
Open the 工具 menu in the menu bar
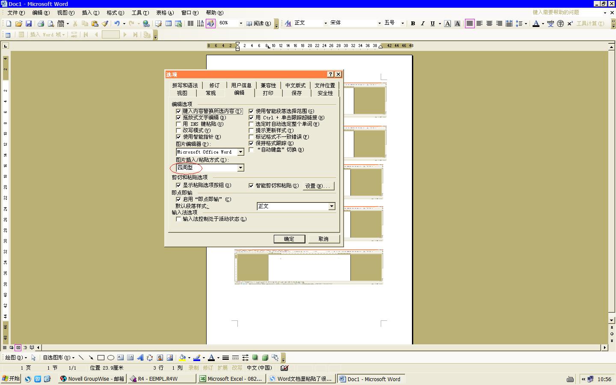point(139,12)
